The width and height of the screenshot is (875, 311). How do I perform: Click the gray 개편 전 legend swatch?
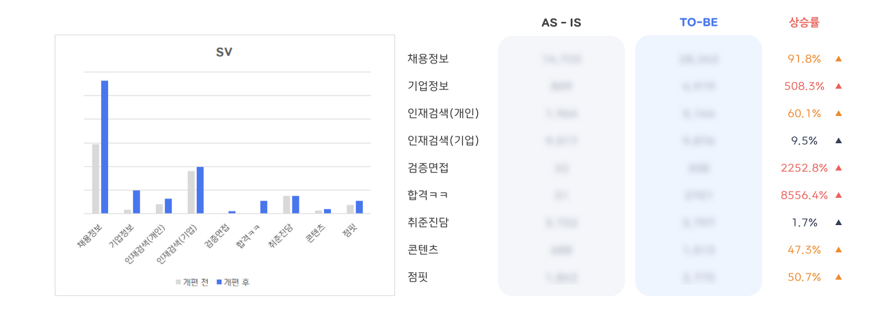point(178,282)
